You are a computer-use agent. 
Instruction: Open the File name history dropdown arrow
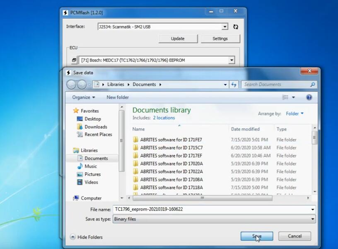click(313, 209)
